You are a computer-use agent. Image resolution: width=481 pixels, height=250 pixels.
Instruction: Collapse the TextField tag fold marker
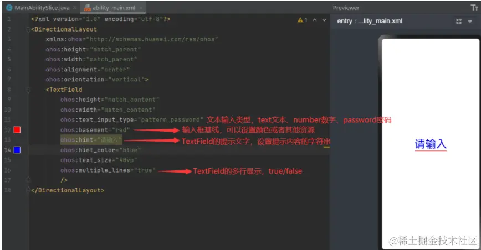[x=28, y=90]
